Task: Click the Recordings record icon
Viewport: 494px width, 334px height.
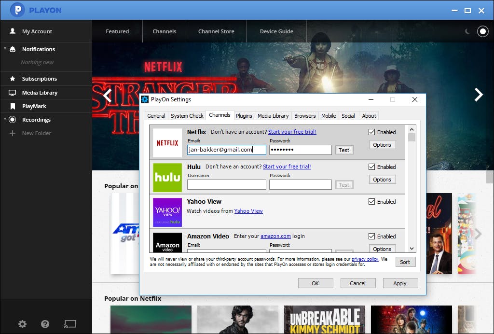Action: pyautogui.click(x=12, y=120)
